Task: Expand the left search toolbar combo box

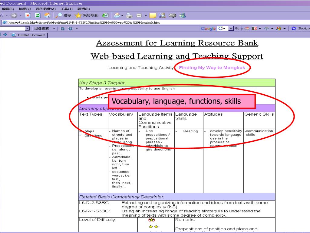Action: [28, 29]
